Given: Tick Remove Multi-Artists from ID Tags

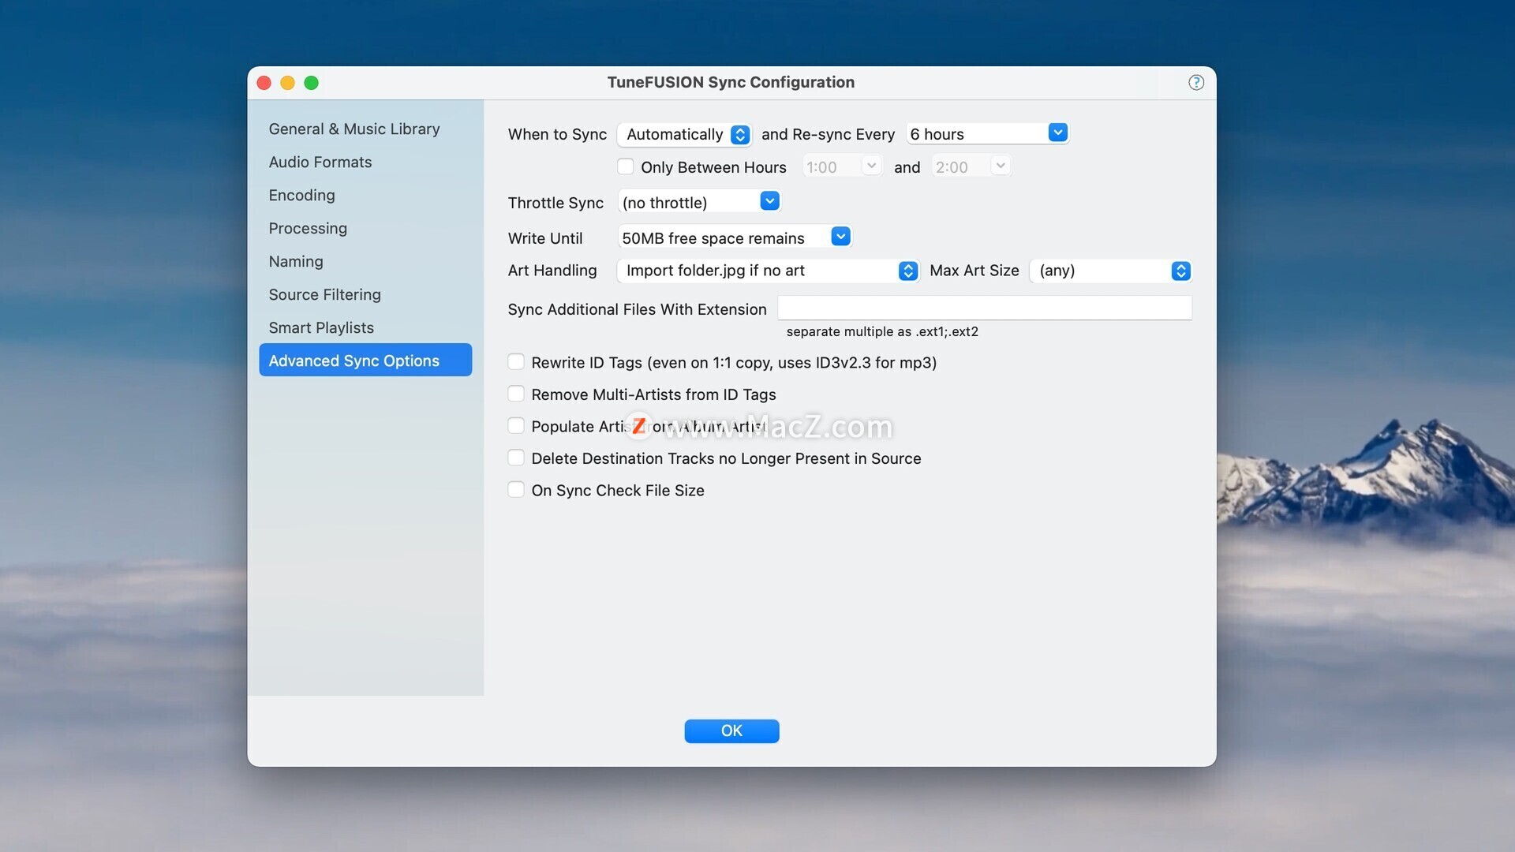Looking at the screenshot, I should click(515, 394).
